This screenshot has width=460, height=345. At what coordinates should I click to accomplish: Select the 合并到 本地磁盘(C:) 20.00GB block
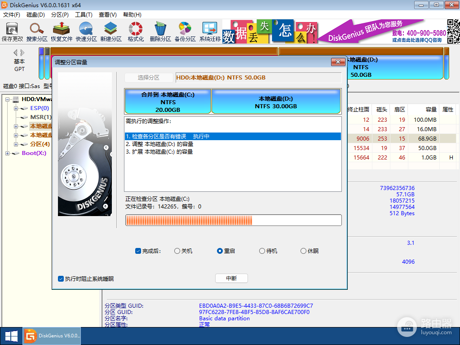[168, 102]
